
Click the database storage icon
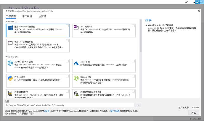coord(10,93)
